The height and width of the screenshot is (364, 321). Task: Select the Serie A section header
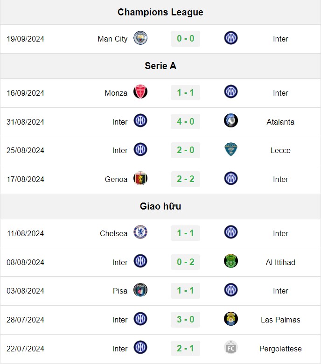click(160, 66)
